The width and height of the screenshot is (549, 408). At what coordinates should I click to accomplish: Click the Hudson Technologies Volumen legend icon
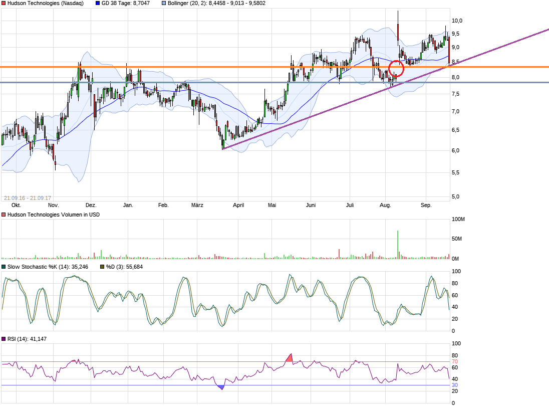click(x=4, y=214)
